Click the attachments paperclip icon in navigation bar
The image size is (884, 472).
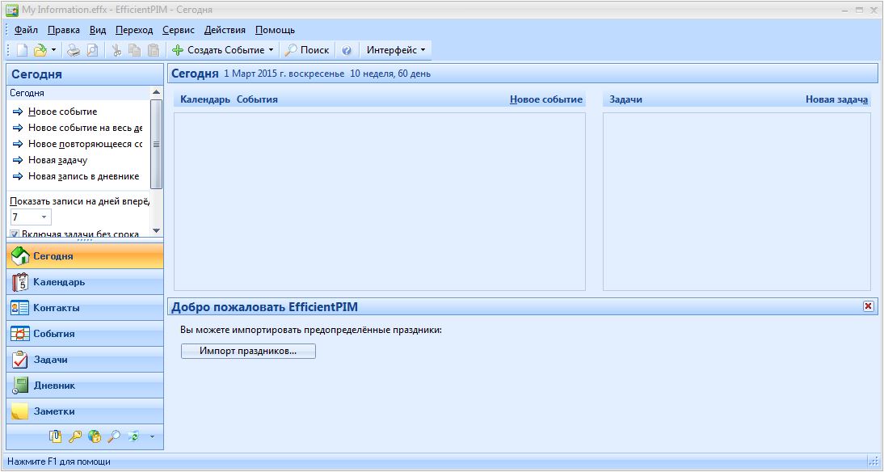[55, 436]
